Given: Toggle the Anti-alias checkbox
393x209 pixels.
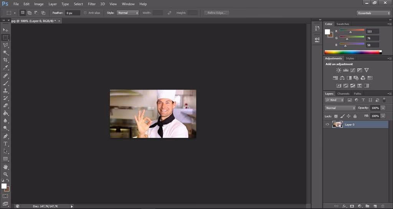Looking at the screenshot, I should pyautogui.click(x=85, y=13).
